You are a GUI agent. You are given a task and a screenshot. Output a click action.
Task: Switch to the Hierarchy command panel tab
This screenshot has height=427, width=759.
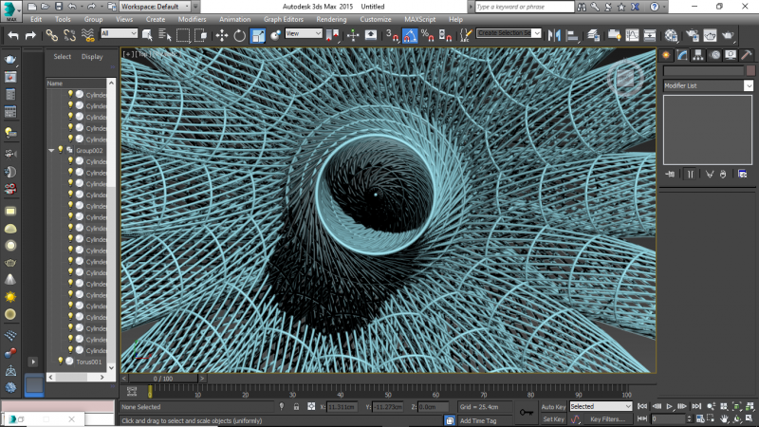tap(698, 55)
